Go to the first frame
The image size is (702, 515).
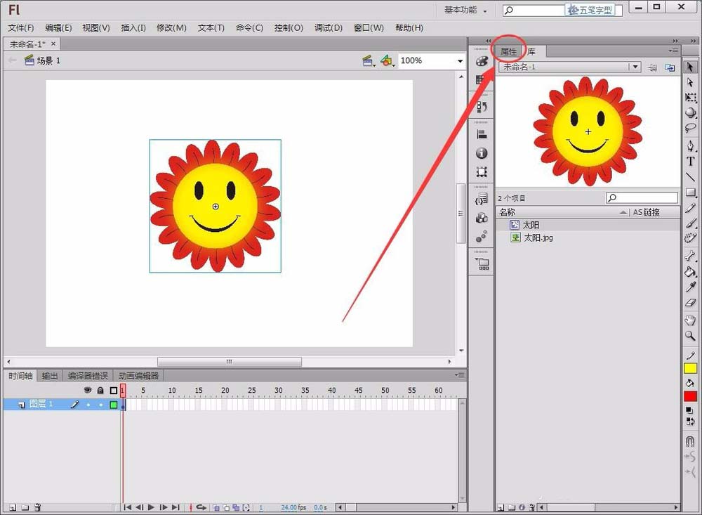click(128, 507)
